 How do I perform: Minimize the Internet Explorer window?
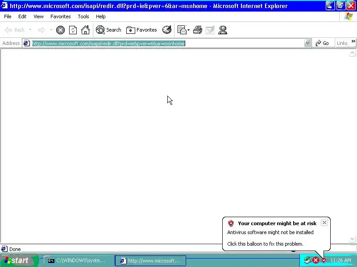point(330,6)
